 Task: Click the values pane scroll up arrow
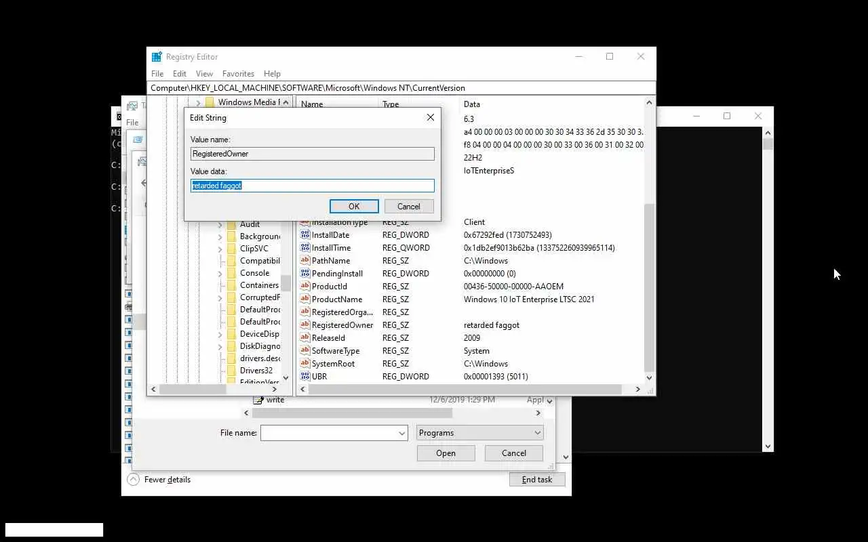click(649, 103)
